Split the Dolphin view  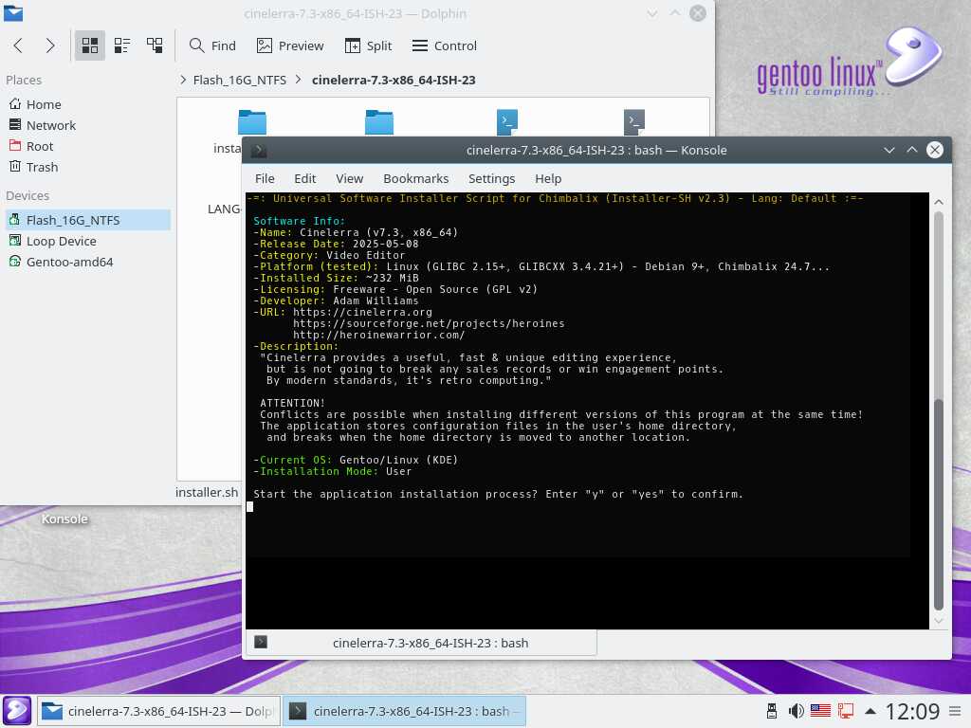pyautogui.click(x=368, y=45)
